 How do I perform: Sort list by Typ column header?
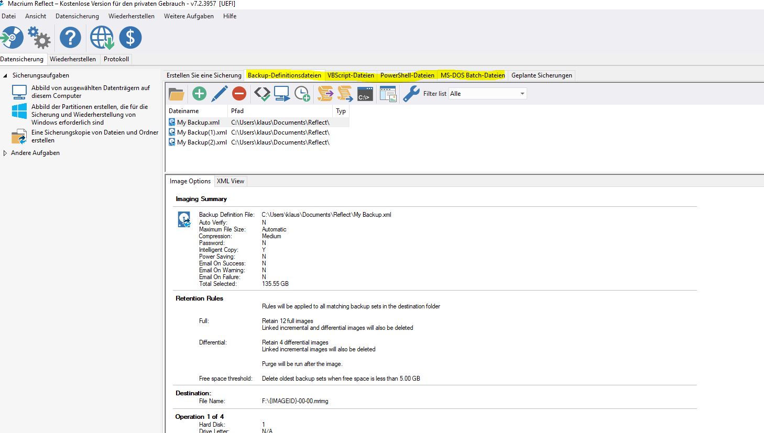click(x=341, y=111)
